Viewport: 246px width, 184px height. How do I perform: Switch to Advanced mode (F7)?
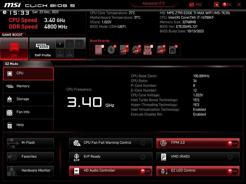(153, 3)
